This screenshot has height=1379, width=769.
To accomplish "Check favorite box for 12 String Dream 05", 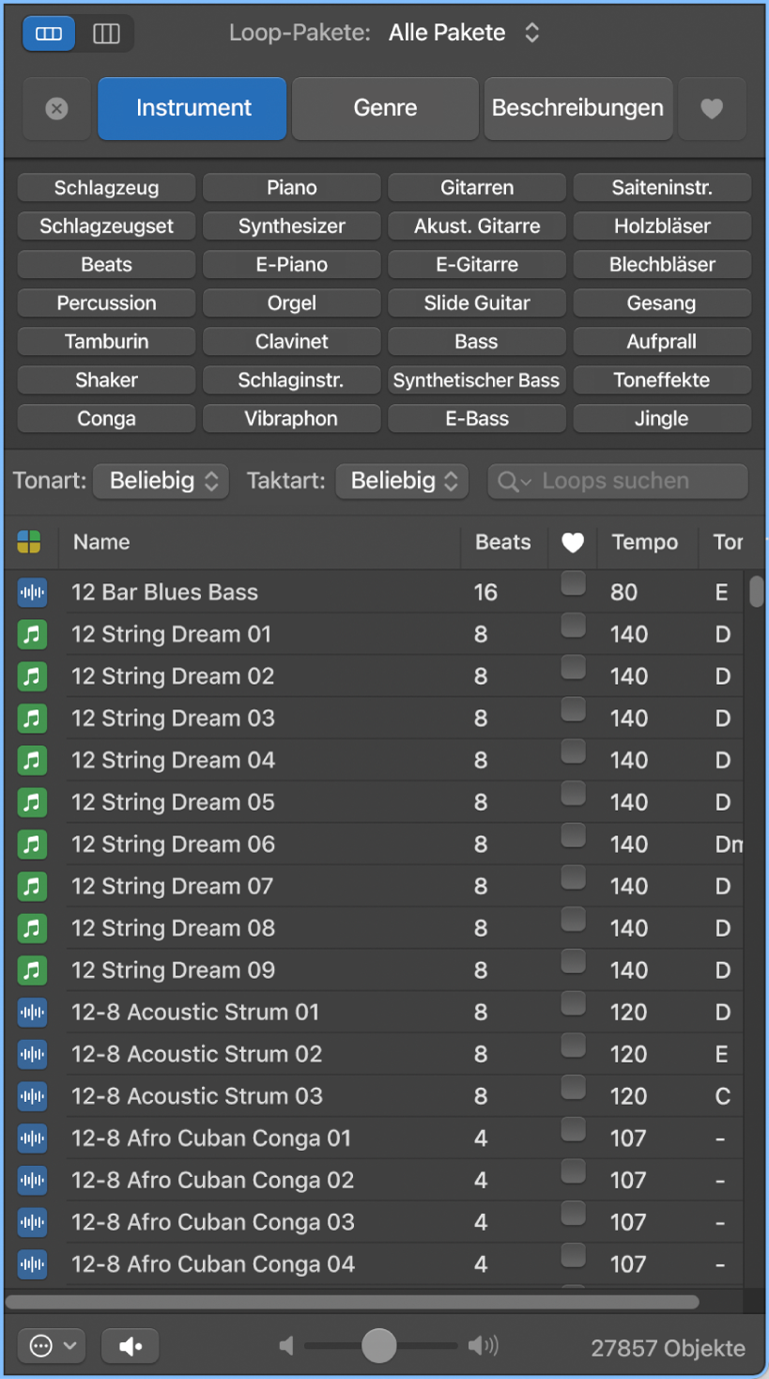I will pyautogui.click(x=573, y=795).
